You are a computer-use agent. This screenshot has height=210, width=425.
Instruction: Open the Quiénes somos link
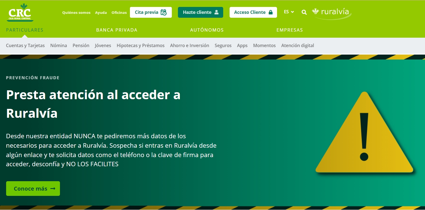coord(76,12)
